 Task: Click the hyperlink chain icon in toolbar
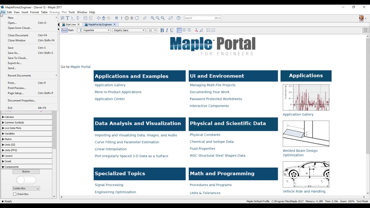click(145, 18)
